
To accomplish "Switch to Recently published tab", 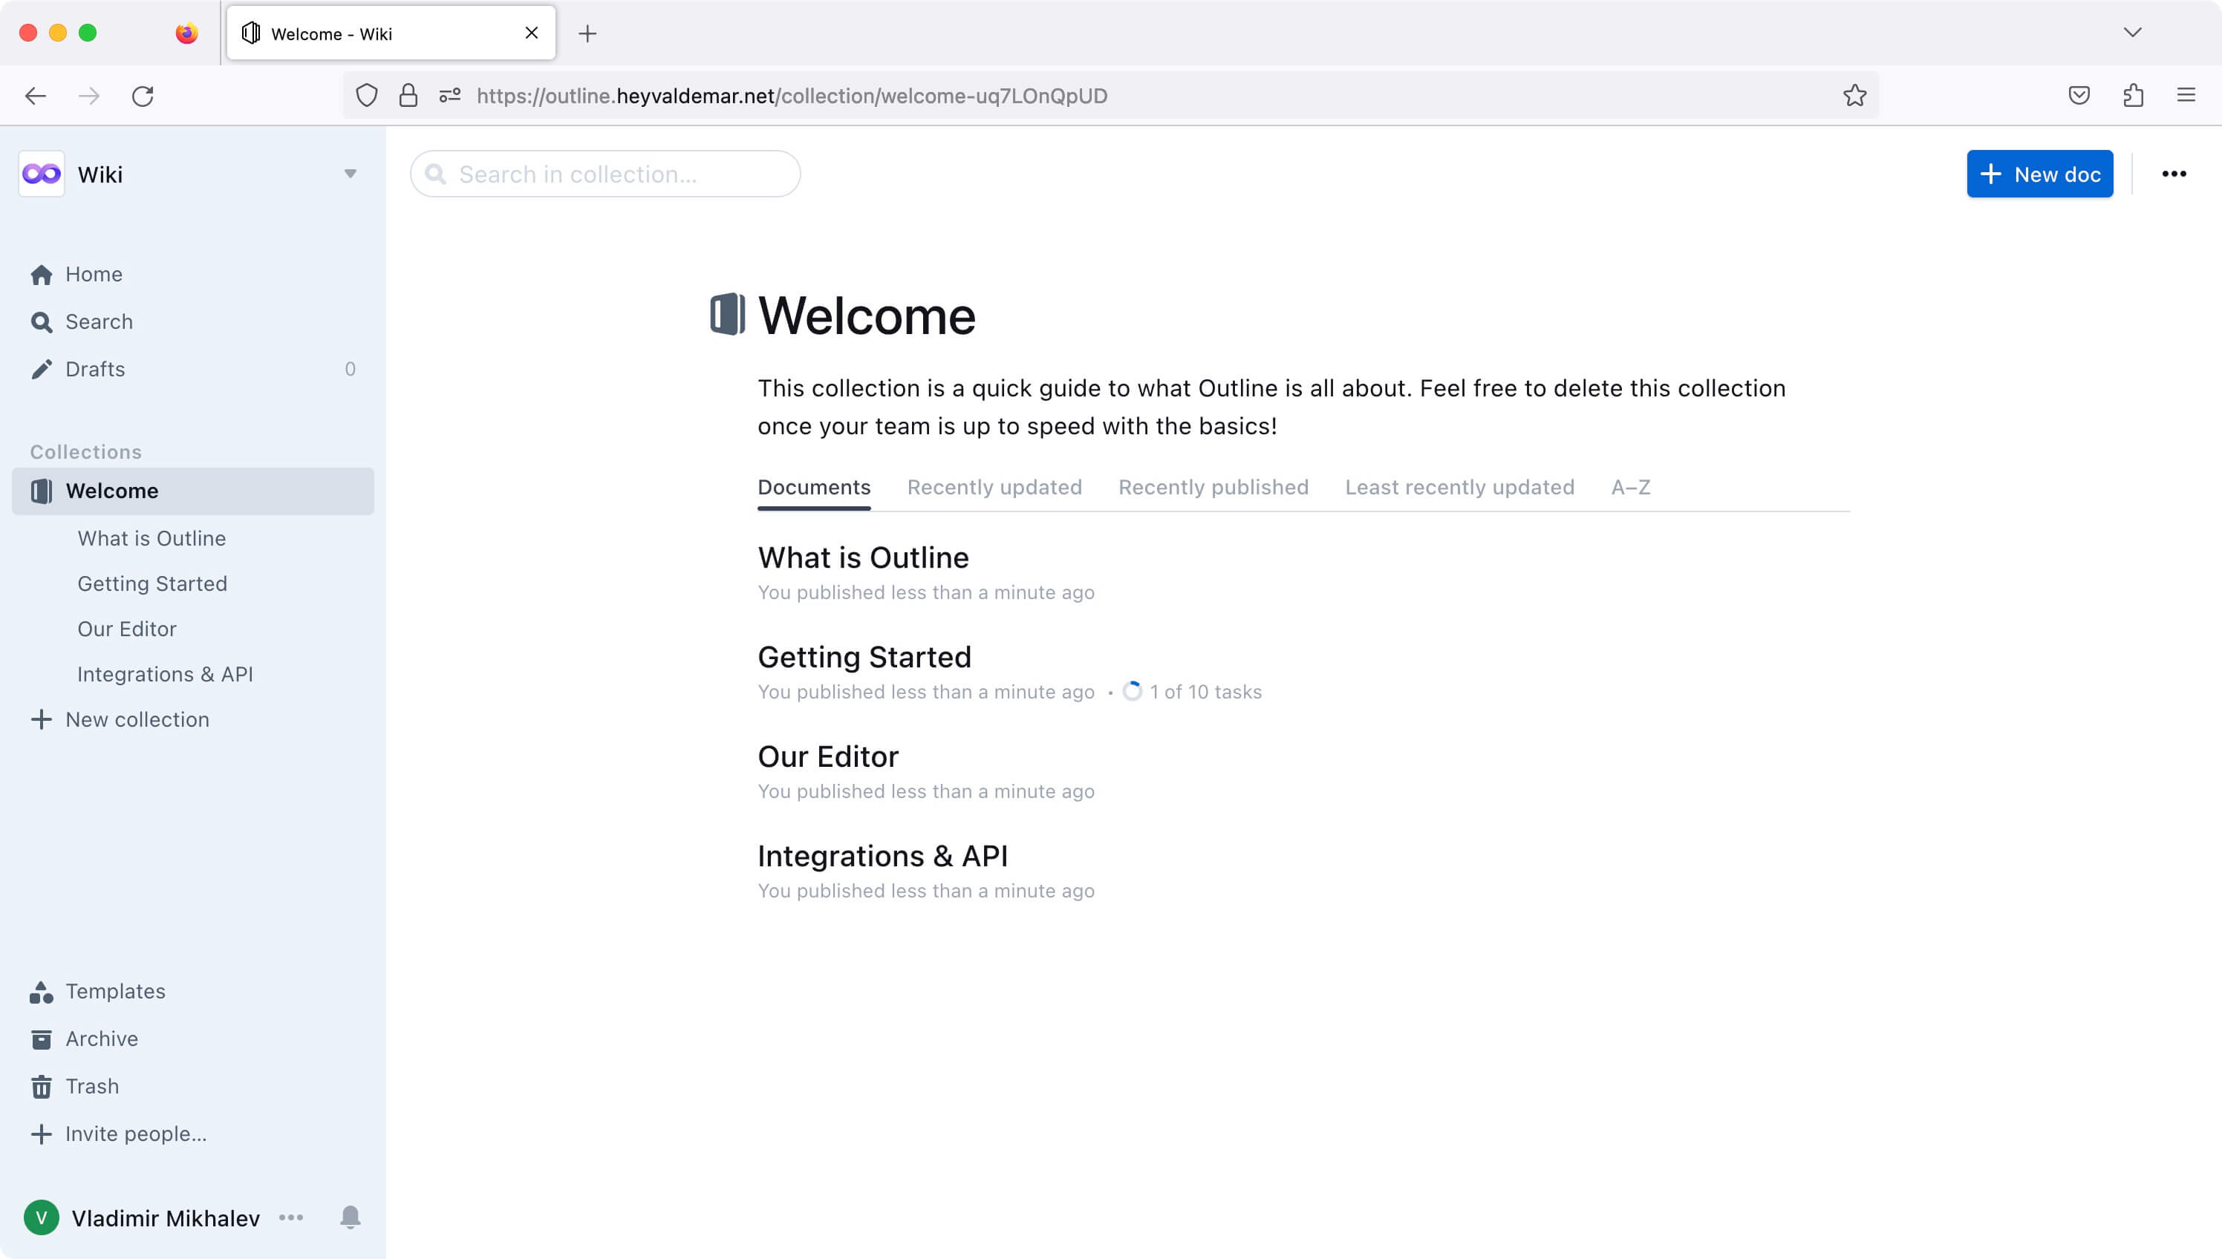I will [1213, 487].
